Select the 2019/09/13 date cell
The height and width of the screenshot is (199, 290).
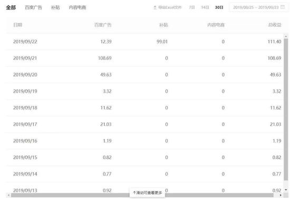click(x=25, y=191)
